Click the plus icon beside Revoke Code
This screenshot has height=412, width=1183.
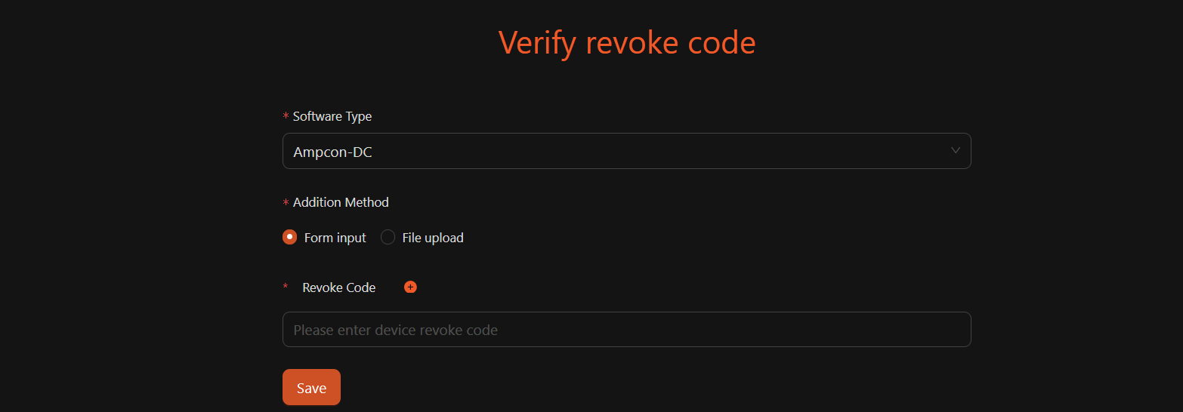410,287
